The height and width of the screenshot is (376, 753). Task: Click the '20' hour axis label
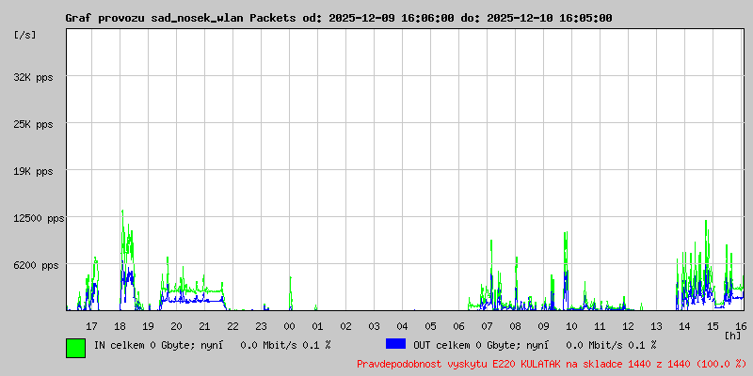(x=176, y=326)
